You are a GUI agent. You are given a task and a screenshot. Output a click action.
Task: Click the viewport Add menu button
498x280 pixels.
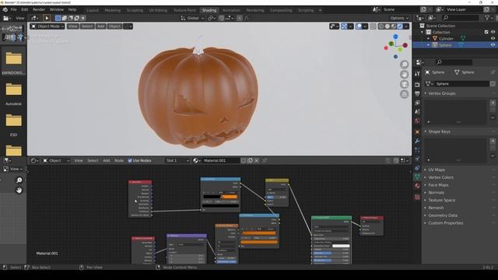point(100,26)
